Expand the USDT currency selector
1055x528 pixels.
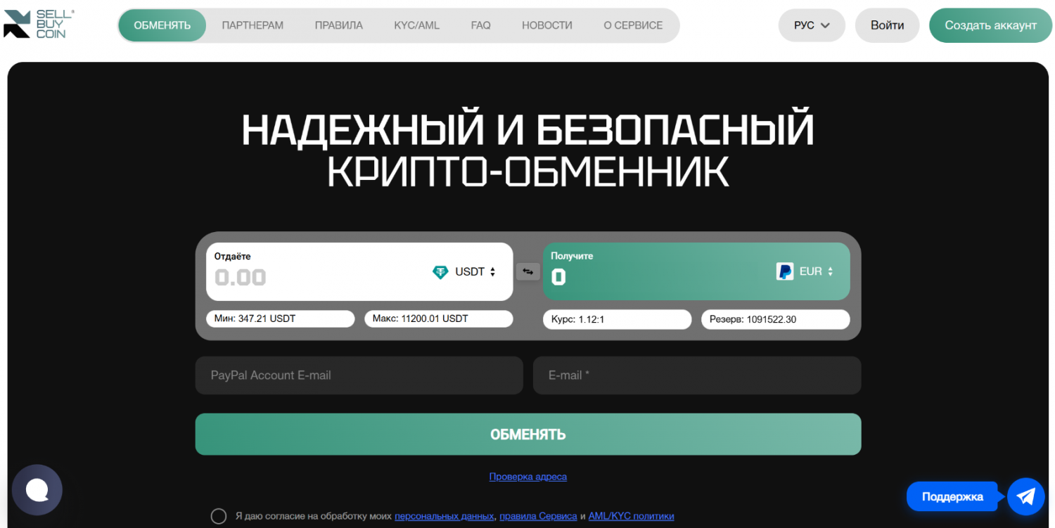(x=475, y=271)
